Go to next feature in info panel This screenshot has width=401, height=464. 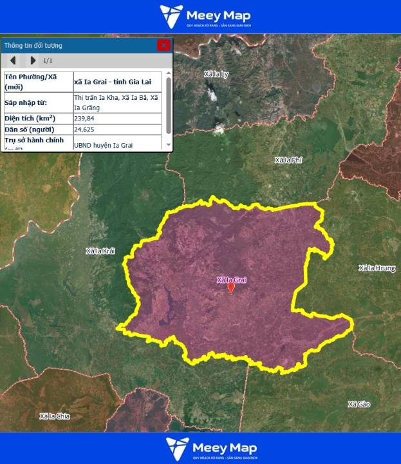[x=33, y=61]
